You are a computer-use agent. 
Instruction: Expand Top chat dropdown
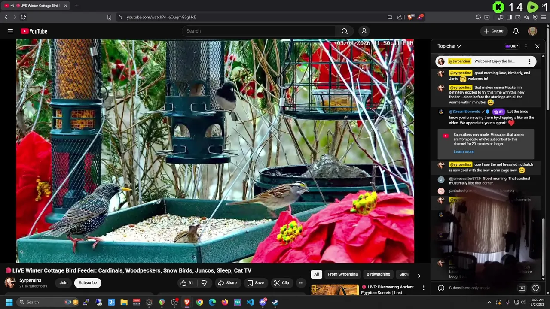449,46
